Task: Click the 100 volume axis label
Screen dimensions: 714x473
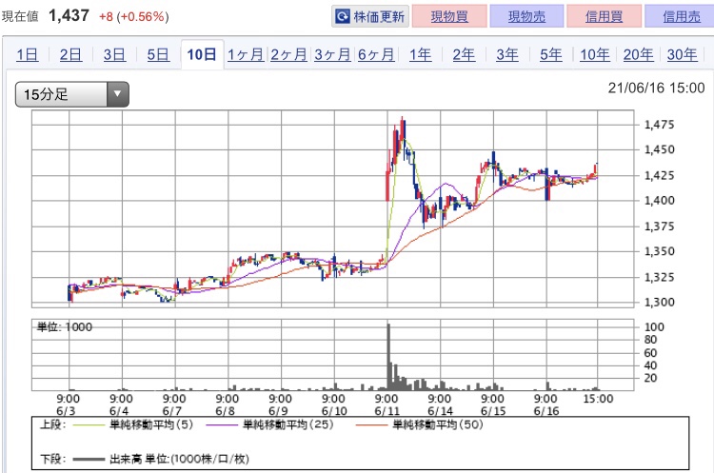Action: [x=654, y=326]
